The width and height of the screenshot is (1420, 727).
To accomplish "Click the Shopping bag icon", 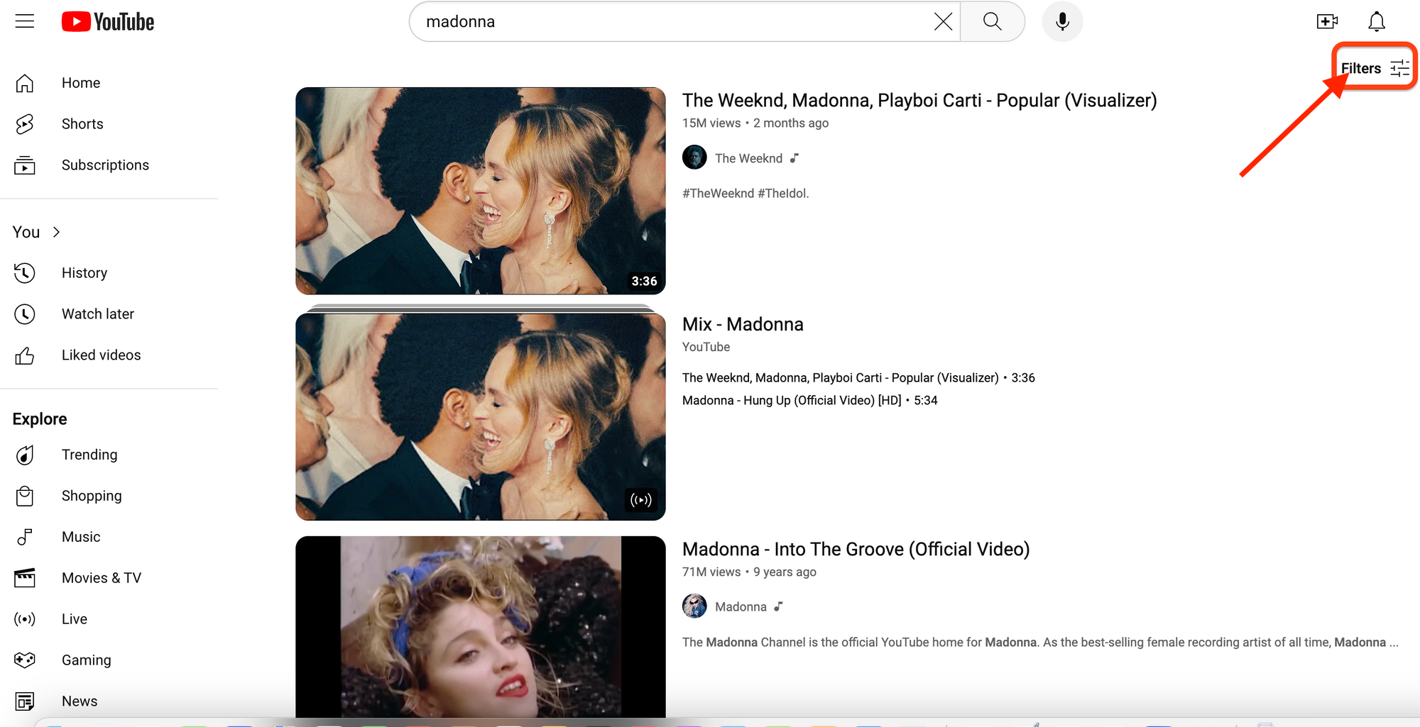I will point(25,496).
